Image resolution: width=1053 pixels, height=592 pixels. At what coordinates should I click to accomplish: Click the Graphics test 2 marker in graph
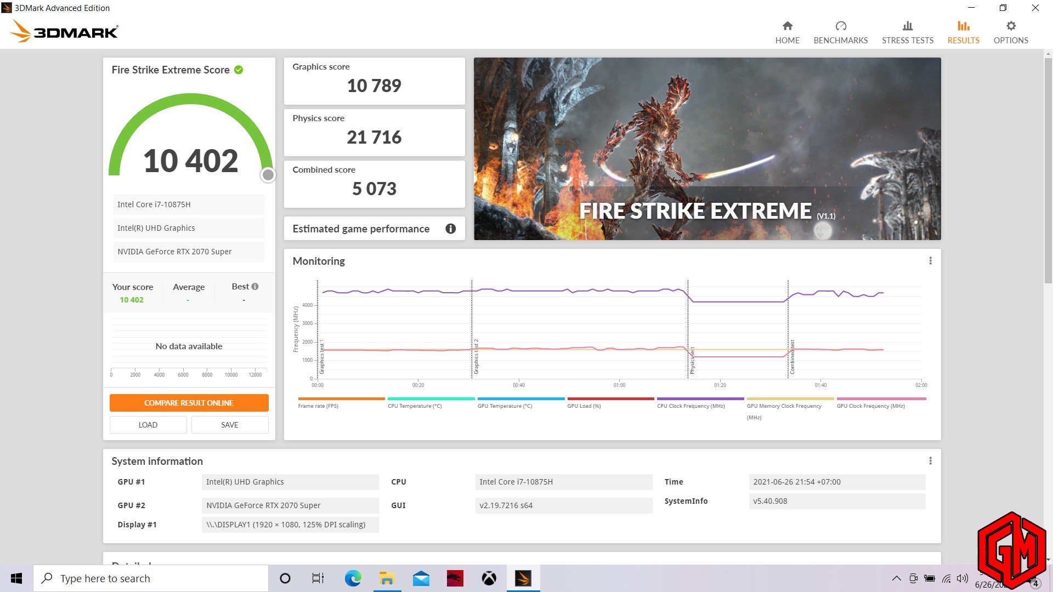(x=476, y=357)
